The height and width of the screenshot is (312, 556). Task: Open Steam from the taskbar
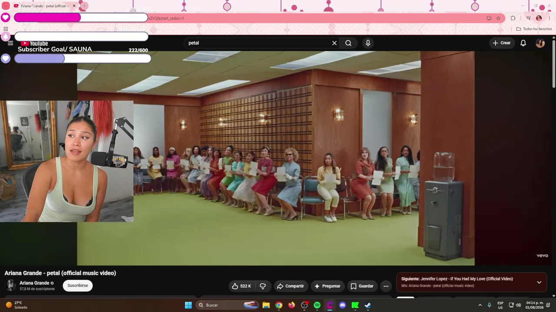pyautogui.click(x=368, y=305)
